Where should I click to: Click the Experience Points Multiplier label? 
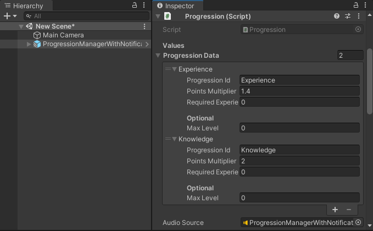pyautogui.click(x=211, y=91)
